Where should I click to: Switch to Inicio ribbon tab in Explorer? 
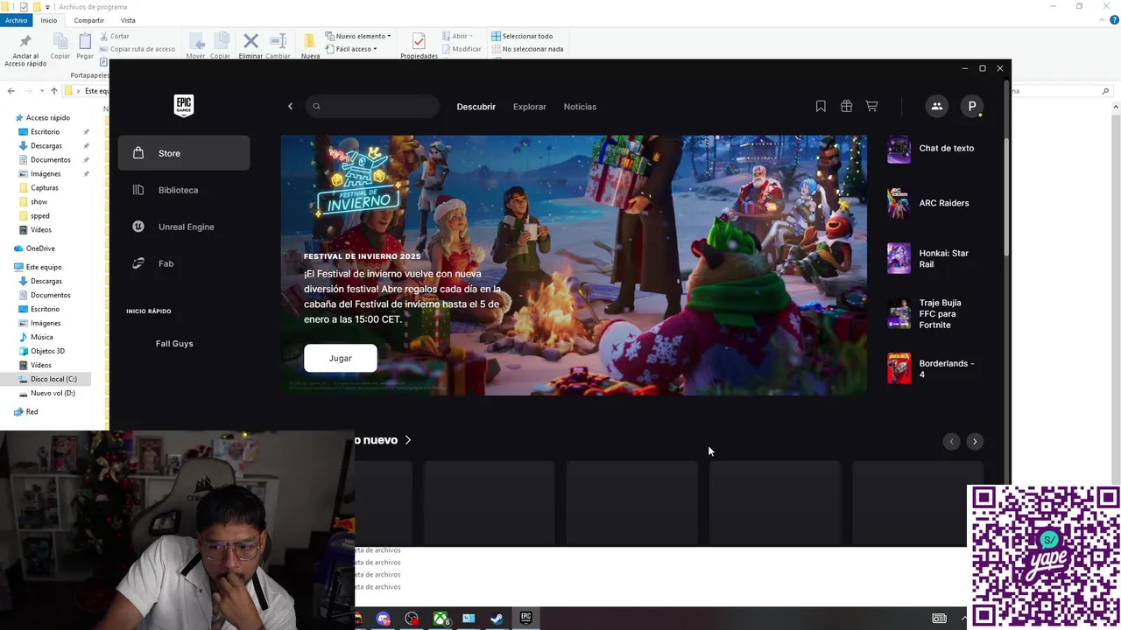pos(49,20)
